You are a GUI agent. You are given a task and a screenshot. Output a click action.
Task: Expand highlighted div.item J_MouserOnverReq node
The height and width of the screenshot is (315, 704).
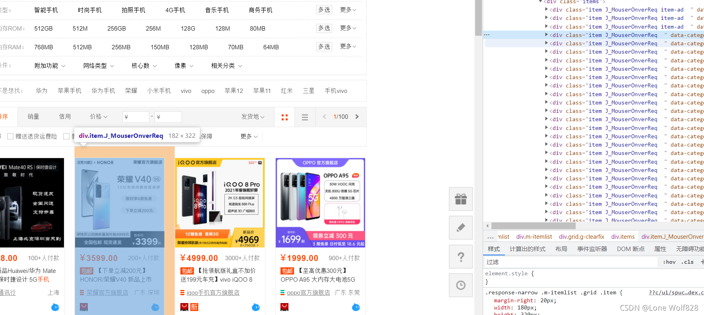coord(547,35)
